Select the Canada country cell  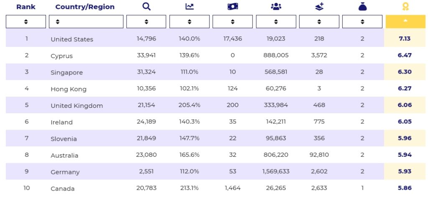pyautogui.click(x=63, y=189)
